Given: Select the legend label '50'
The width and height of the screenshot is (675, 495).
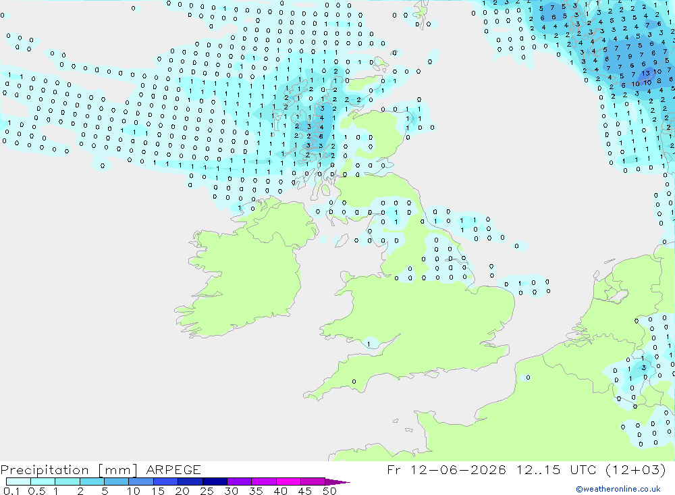Looking at the screenshot, I should coord(329,491).
